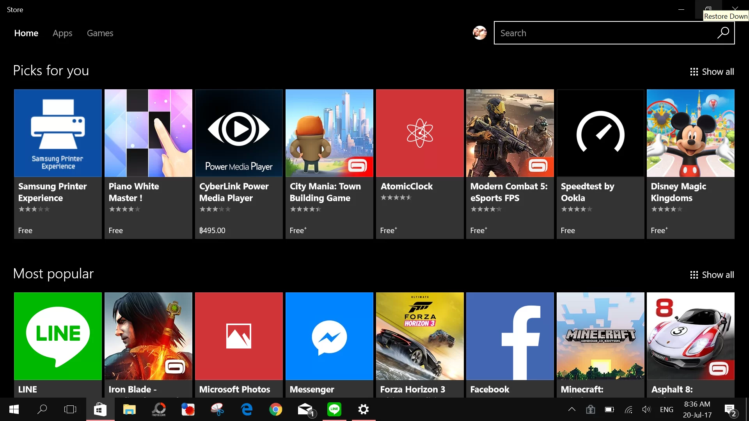Show all Most popular apps
Screen dimensions: 749x421
click(712, 275)
